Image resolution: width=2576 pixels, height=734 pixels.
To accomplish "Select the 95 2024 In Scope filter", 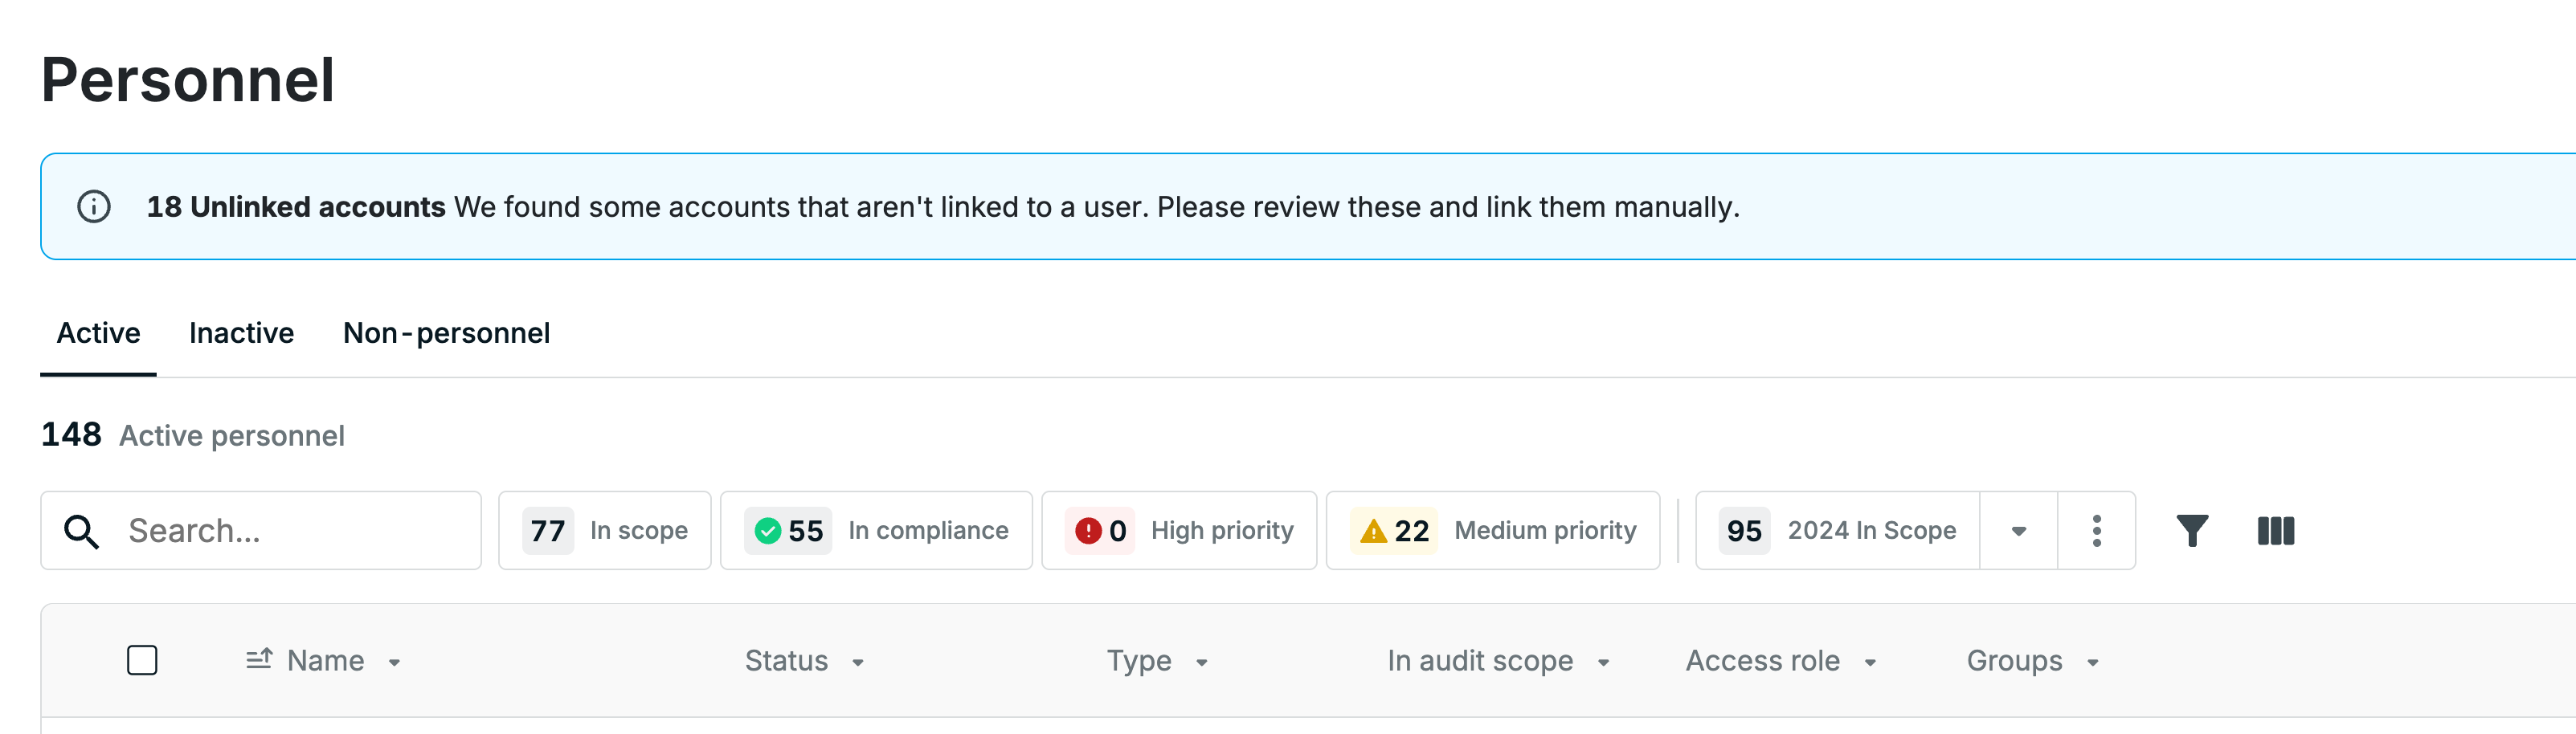I will pos(1838,531).
